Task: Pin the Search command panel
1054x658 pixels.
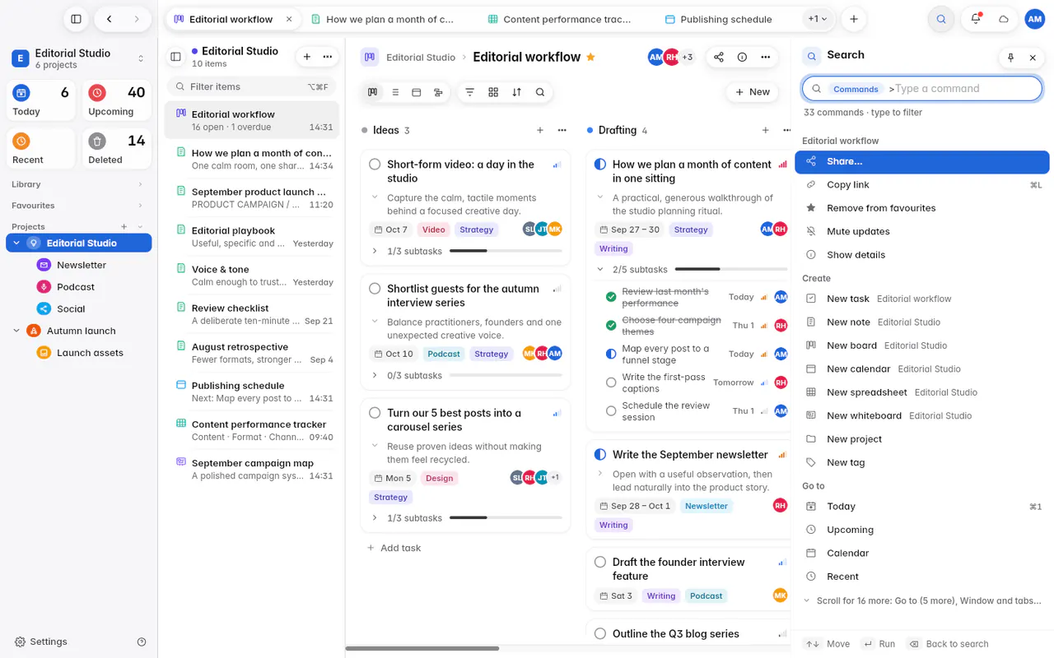Action: [1011, 58]
